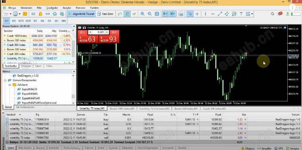The width and height of the screenshot is (302, 150).
Task: Collapse the Uzman Danışmanlar tree node
Action: pyautogui.click(x=5, y=80)
